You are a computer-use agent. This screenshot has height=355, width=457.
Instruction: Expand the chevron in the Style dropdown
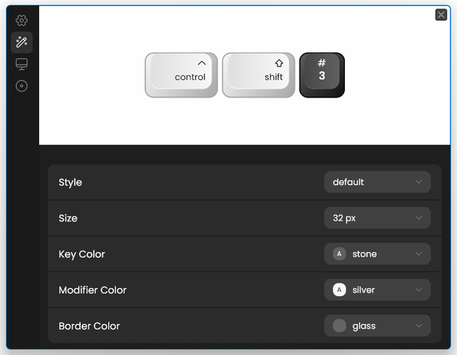pyautogui.click(x=419, y=182)
